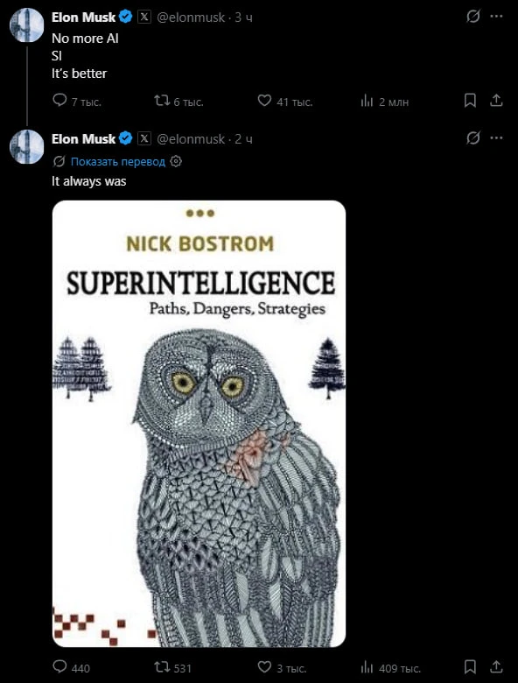Click the Grok icon on first tweet
Viewport: 518px width, 683px height.
[473, 17]
